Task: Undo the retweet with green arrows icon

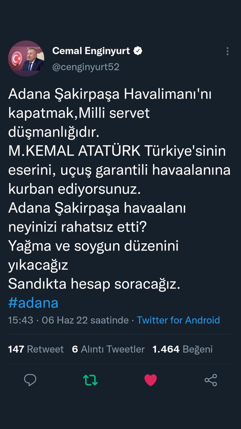Action: click(x=90, y=380)
